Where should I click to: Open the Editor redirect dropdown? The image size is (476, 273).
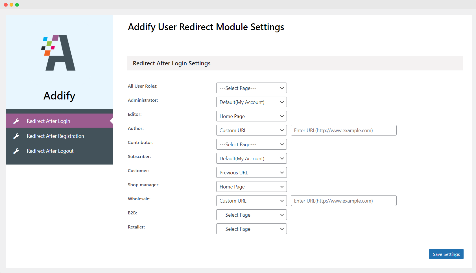251,116
